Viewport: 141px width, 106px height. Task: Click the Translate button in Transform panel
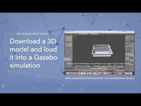click(69, 37)
